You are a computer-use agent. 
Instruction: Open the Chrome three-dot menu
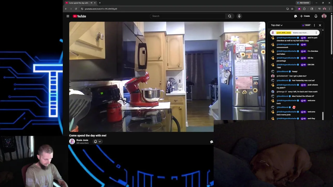point(329,9)
